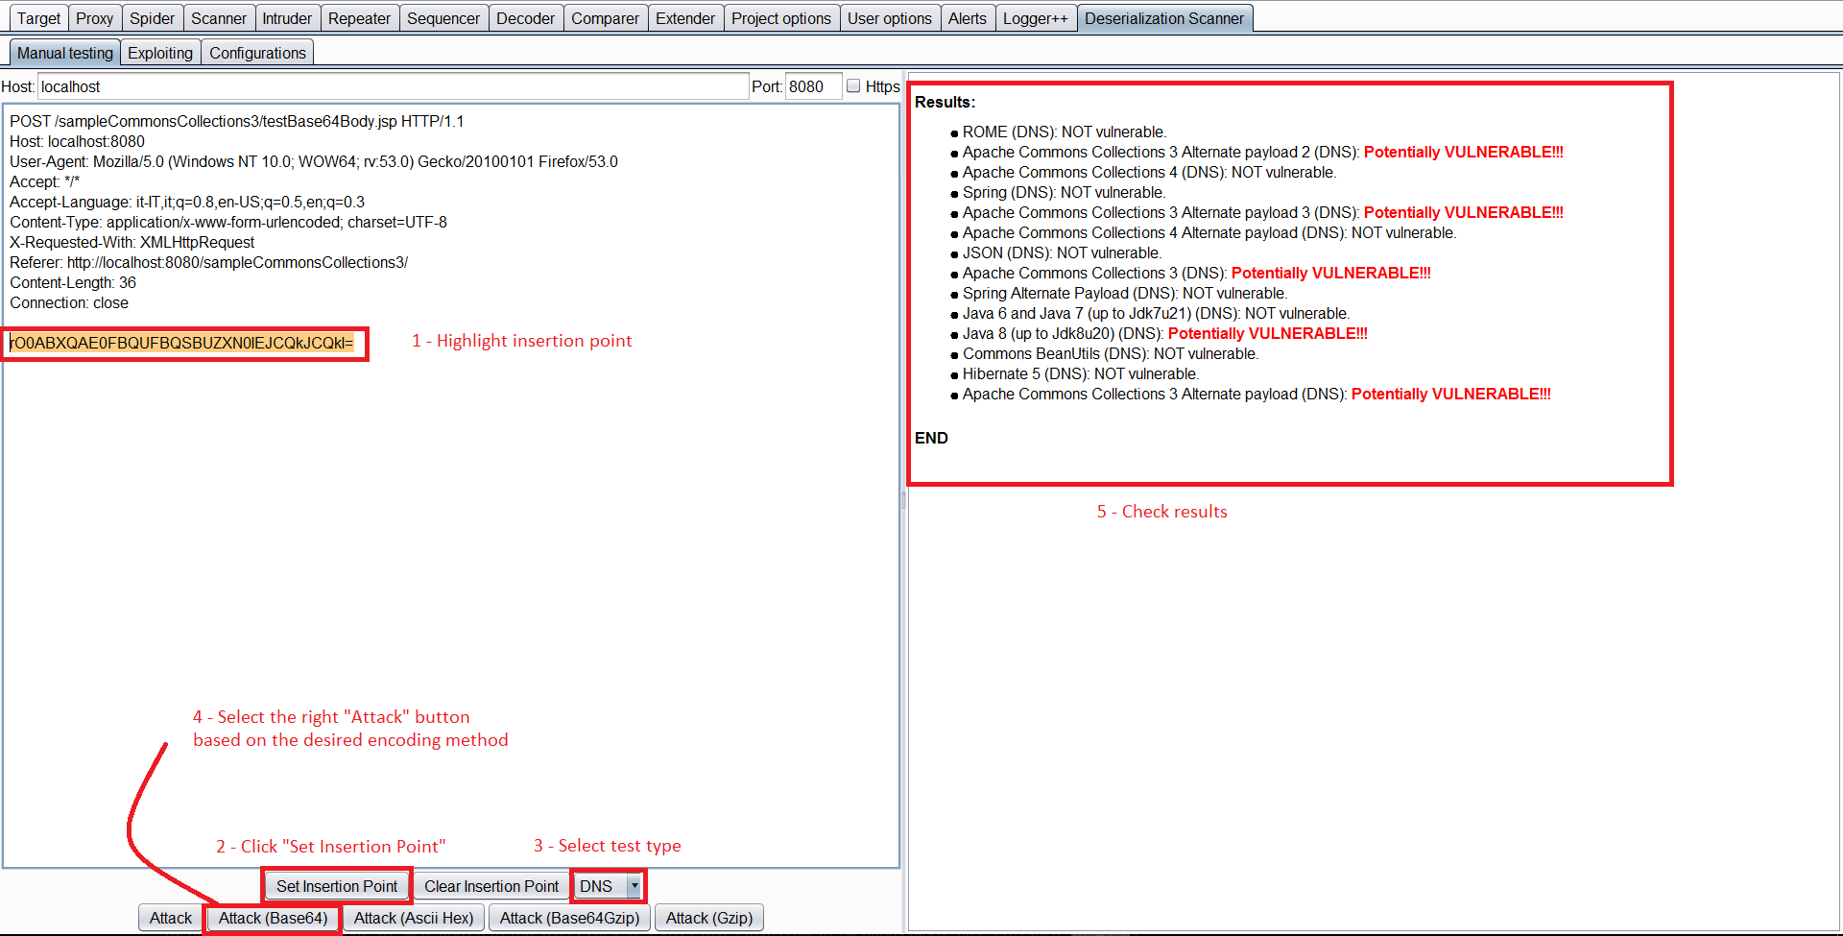This screenshot has width=1843, height=936.
Task: Click inside the Host input field
Action: tap(384, 85)
